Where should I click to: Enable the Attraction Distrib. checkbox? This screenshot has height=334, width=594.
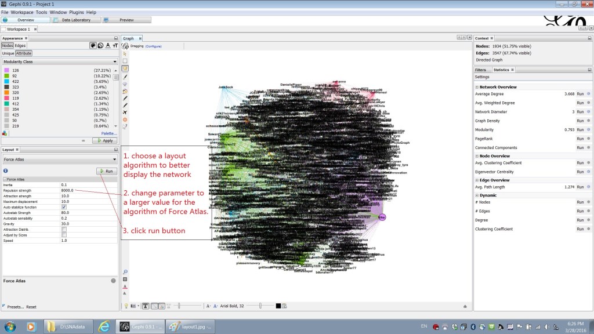(x=64, y=229)
